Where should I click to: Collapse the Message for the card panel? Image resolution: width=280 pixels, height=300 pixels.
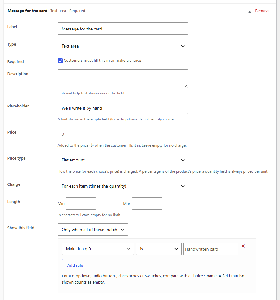249,12
